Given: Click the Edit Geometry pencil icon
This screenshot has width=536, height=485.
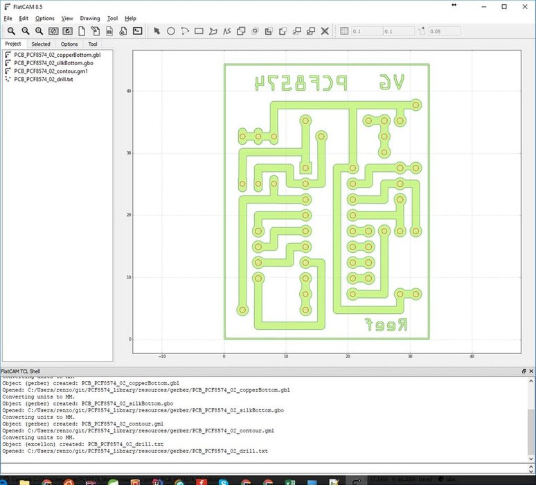Looking at the screenshot, I should pyautogui.click(x=96, y=31).
